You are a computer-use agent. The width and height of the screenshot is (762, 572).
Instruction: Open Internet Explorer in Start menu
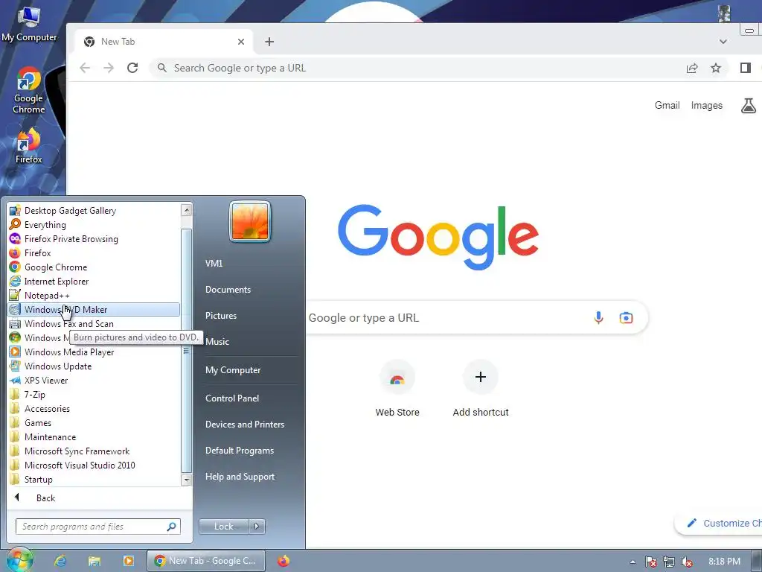[94, 281]
